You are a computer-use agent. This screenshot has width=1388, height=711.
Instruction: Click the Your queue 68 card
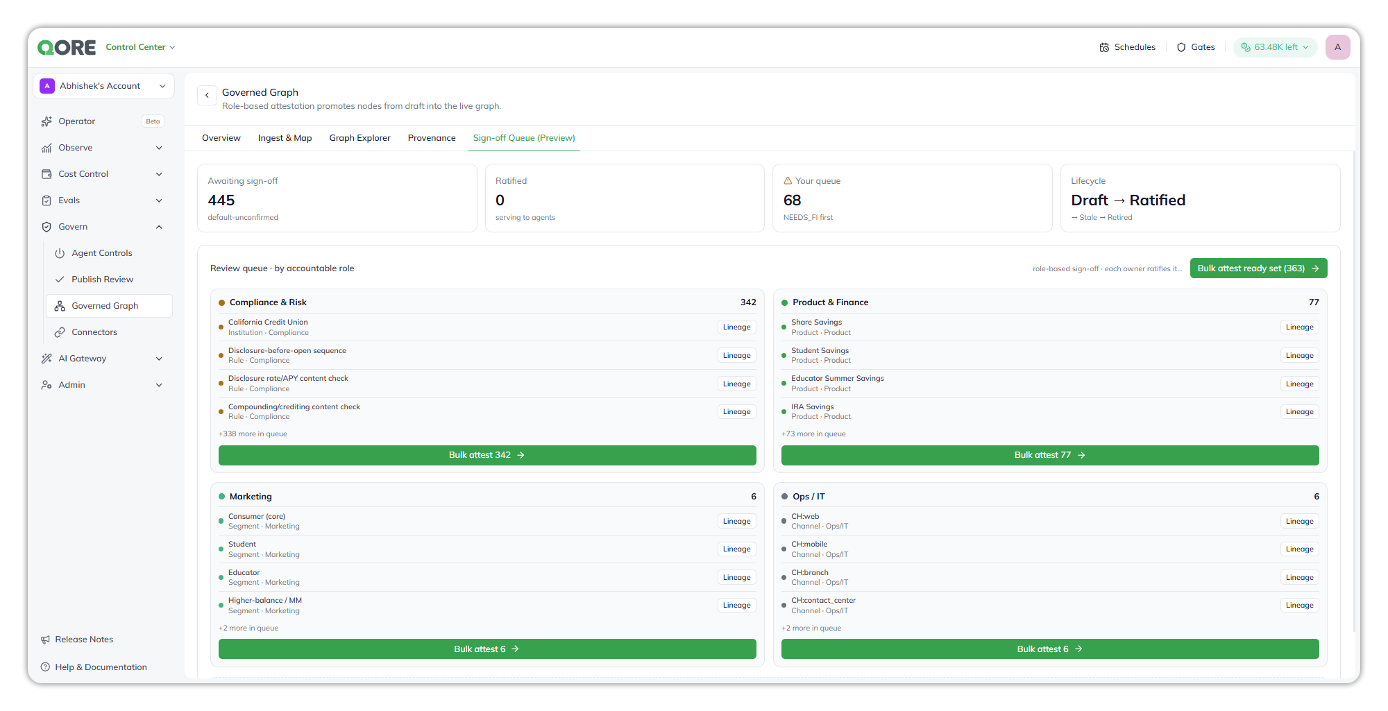913,198
